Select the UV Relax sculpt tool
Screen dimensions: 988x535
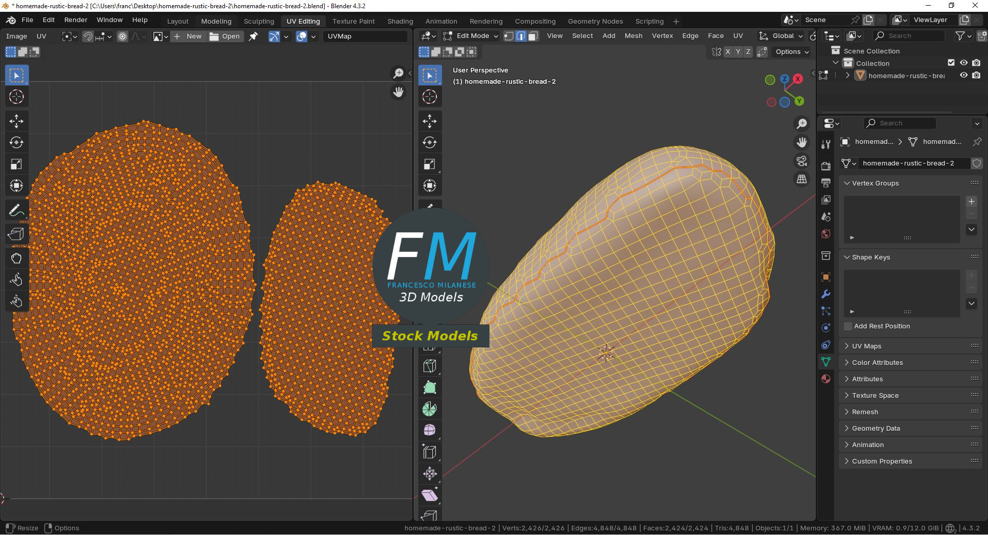click(x=16, y=280)
